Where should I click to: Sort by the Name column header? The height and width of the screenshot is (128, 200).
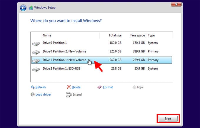point(47,35)
